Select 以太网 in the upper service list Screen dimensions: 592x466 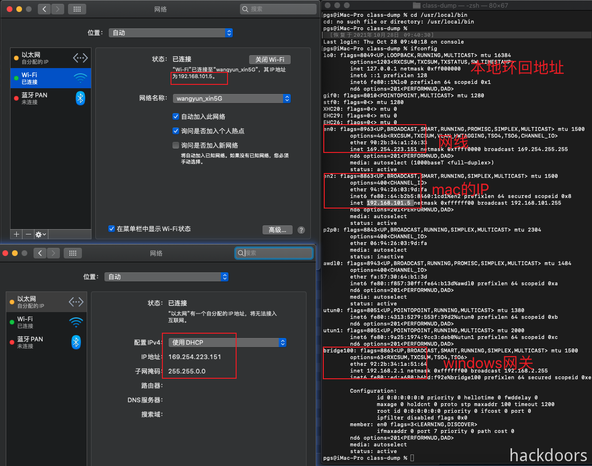point(51,58)
